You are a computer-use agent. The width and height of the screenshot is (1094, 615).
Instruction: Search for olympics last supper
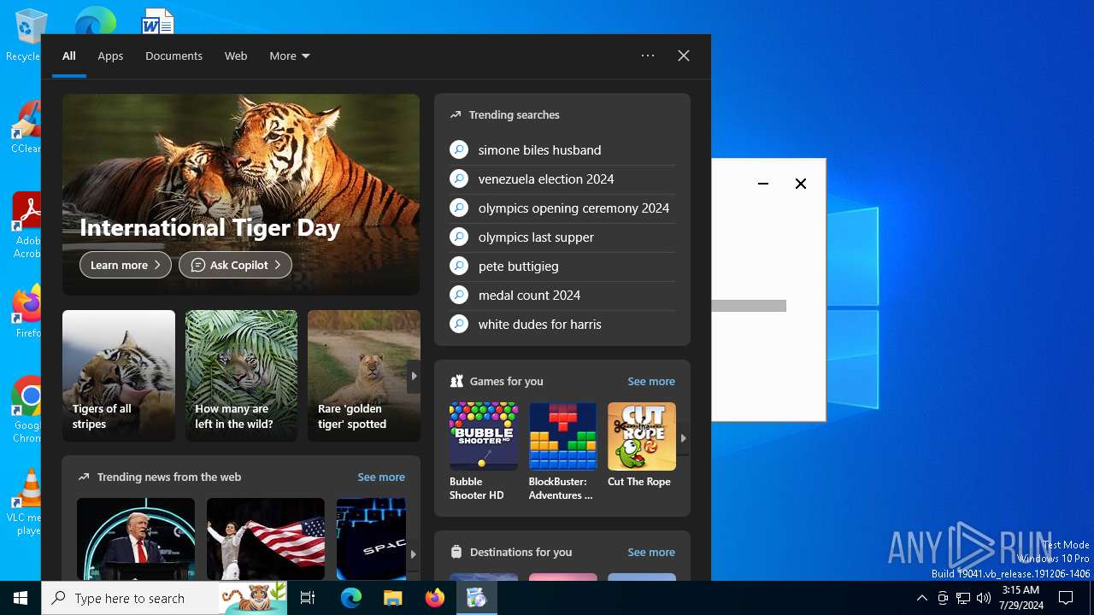click(x=562, y=237)
